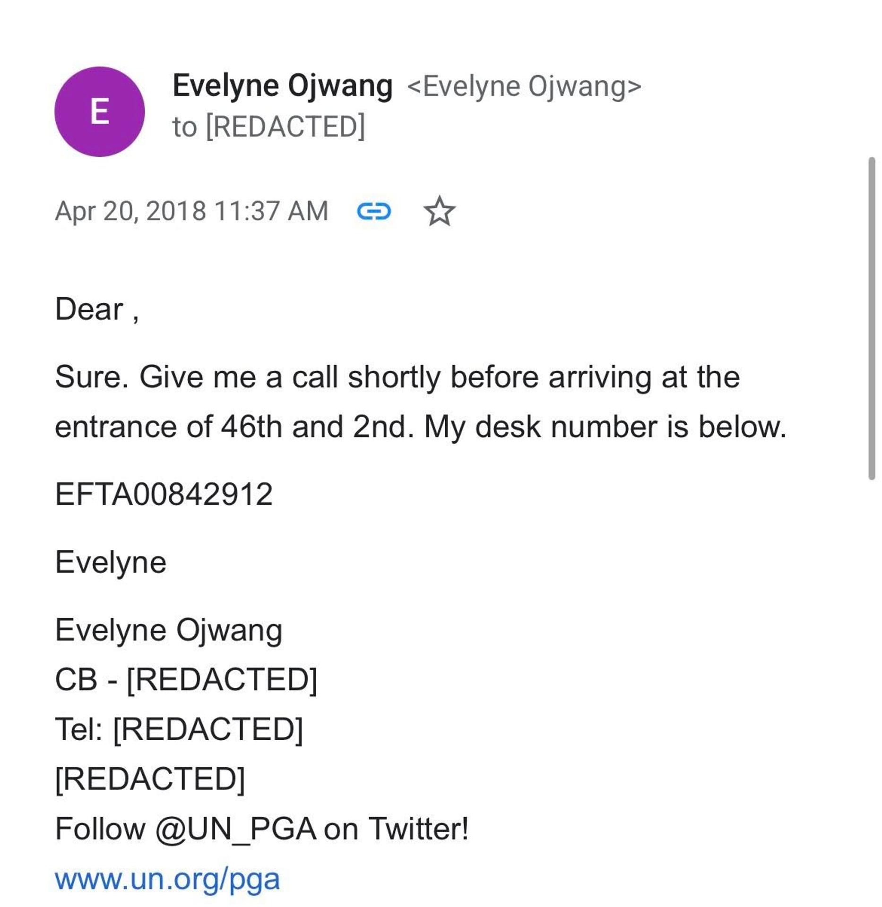Expand the 'to [REDACTED]' recipient details
The image size is (882, 907).
click(x=268, y=127)
